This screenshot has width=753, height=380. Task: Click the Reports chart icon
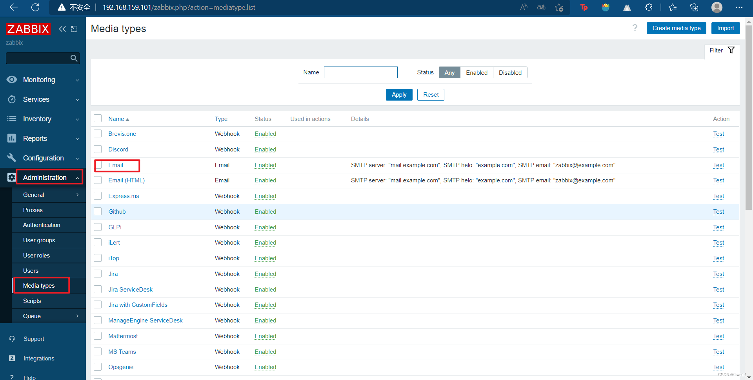(12, 138)
